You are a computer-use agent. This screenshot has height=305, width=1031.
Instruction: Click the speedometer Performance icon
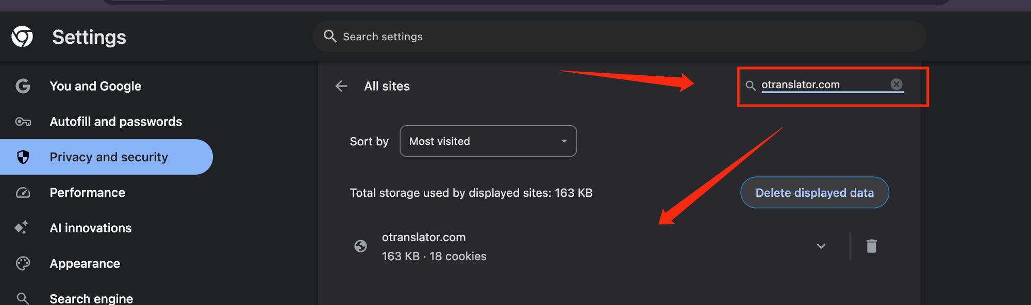coord(23,193)
